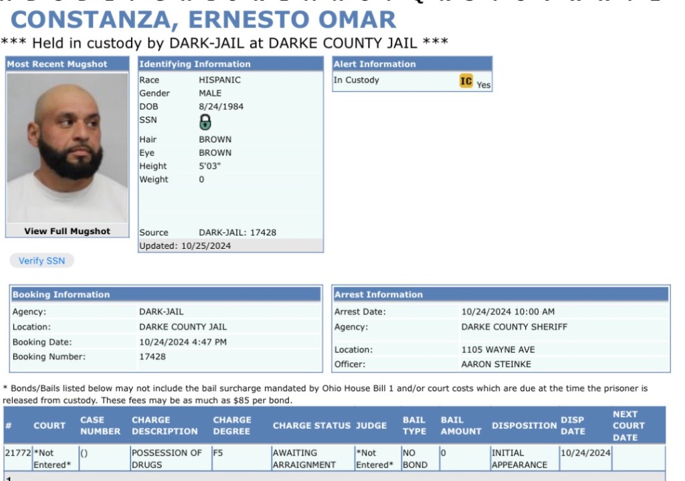The height and width of the screenshot is (481, 685).
Task: Click the Booking Information panel header
Action: [61, 294]
